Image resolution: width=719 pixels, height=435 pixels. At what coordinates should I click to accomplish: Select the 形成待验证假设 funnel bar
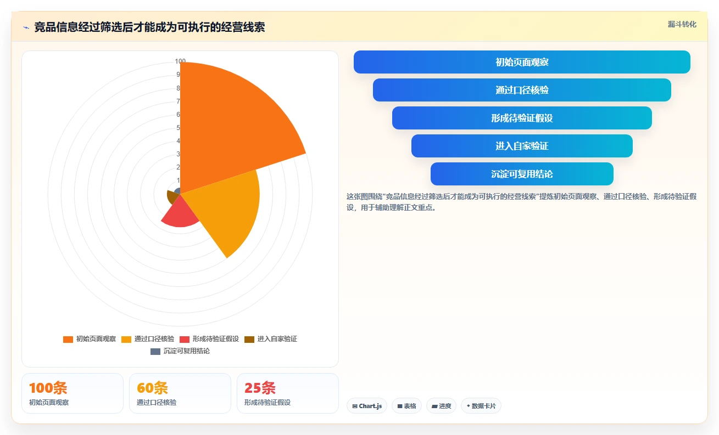click(x=522, y=118)
